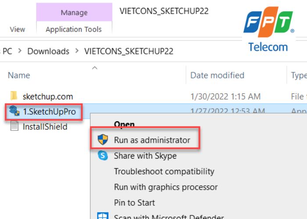Expand the chevron after Downloads in path
The width and height of the screenshot is (307, 219).
pos(77,51)
